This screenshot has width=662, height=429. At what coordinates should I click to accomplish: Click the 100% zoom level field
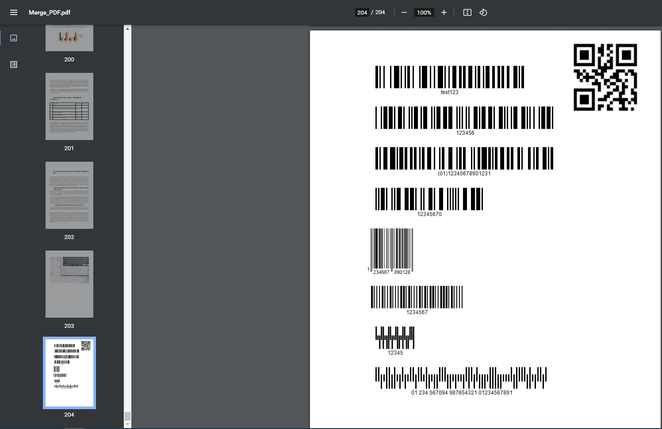pos(424,12)
